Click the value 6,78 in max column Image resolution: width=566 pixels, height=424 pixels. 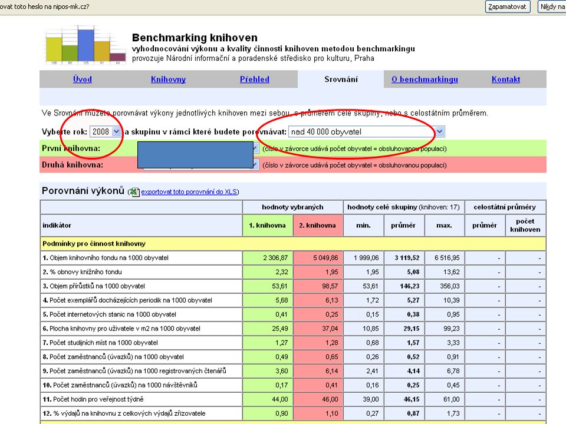point(453,370)
